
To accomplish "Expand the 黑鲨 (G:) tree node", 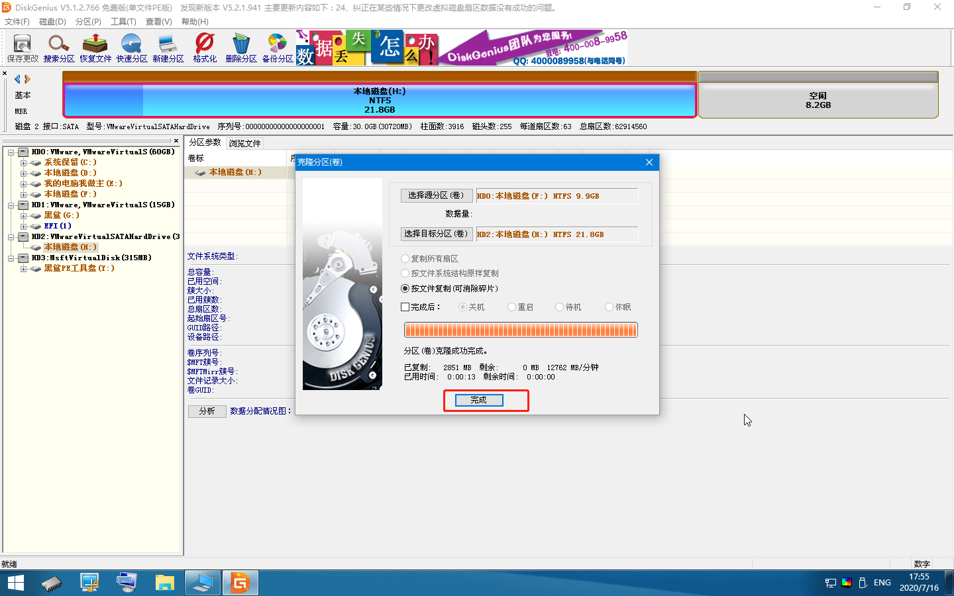I will (x=23, y=216).
